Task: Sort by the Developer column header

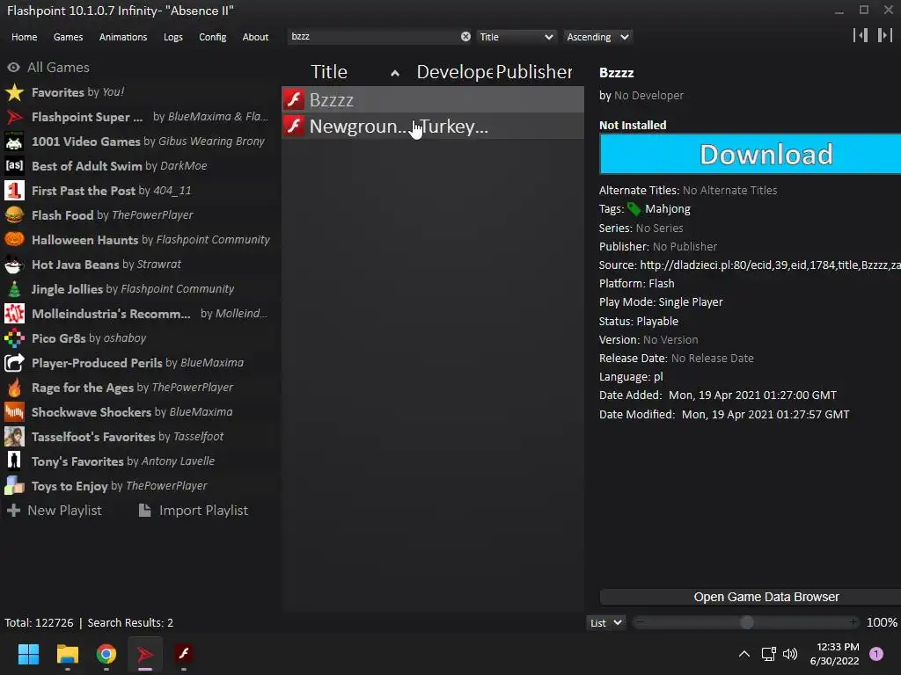Action: (454, 72)
